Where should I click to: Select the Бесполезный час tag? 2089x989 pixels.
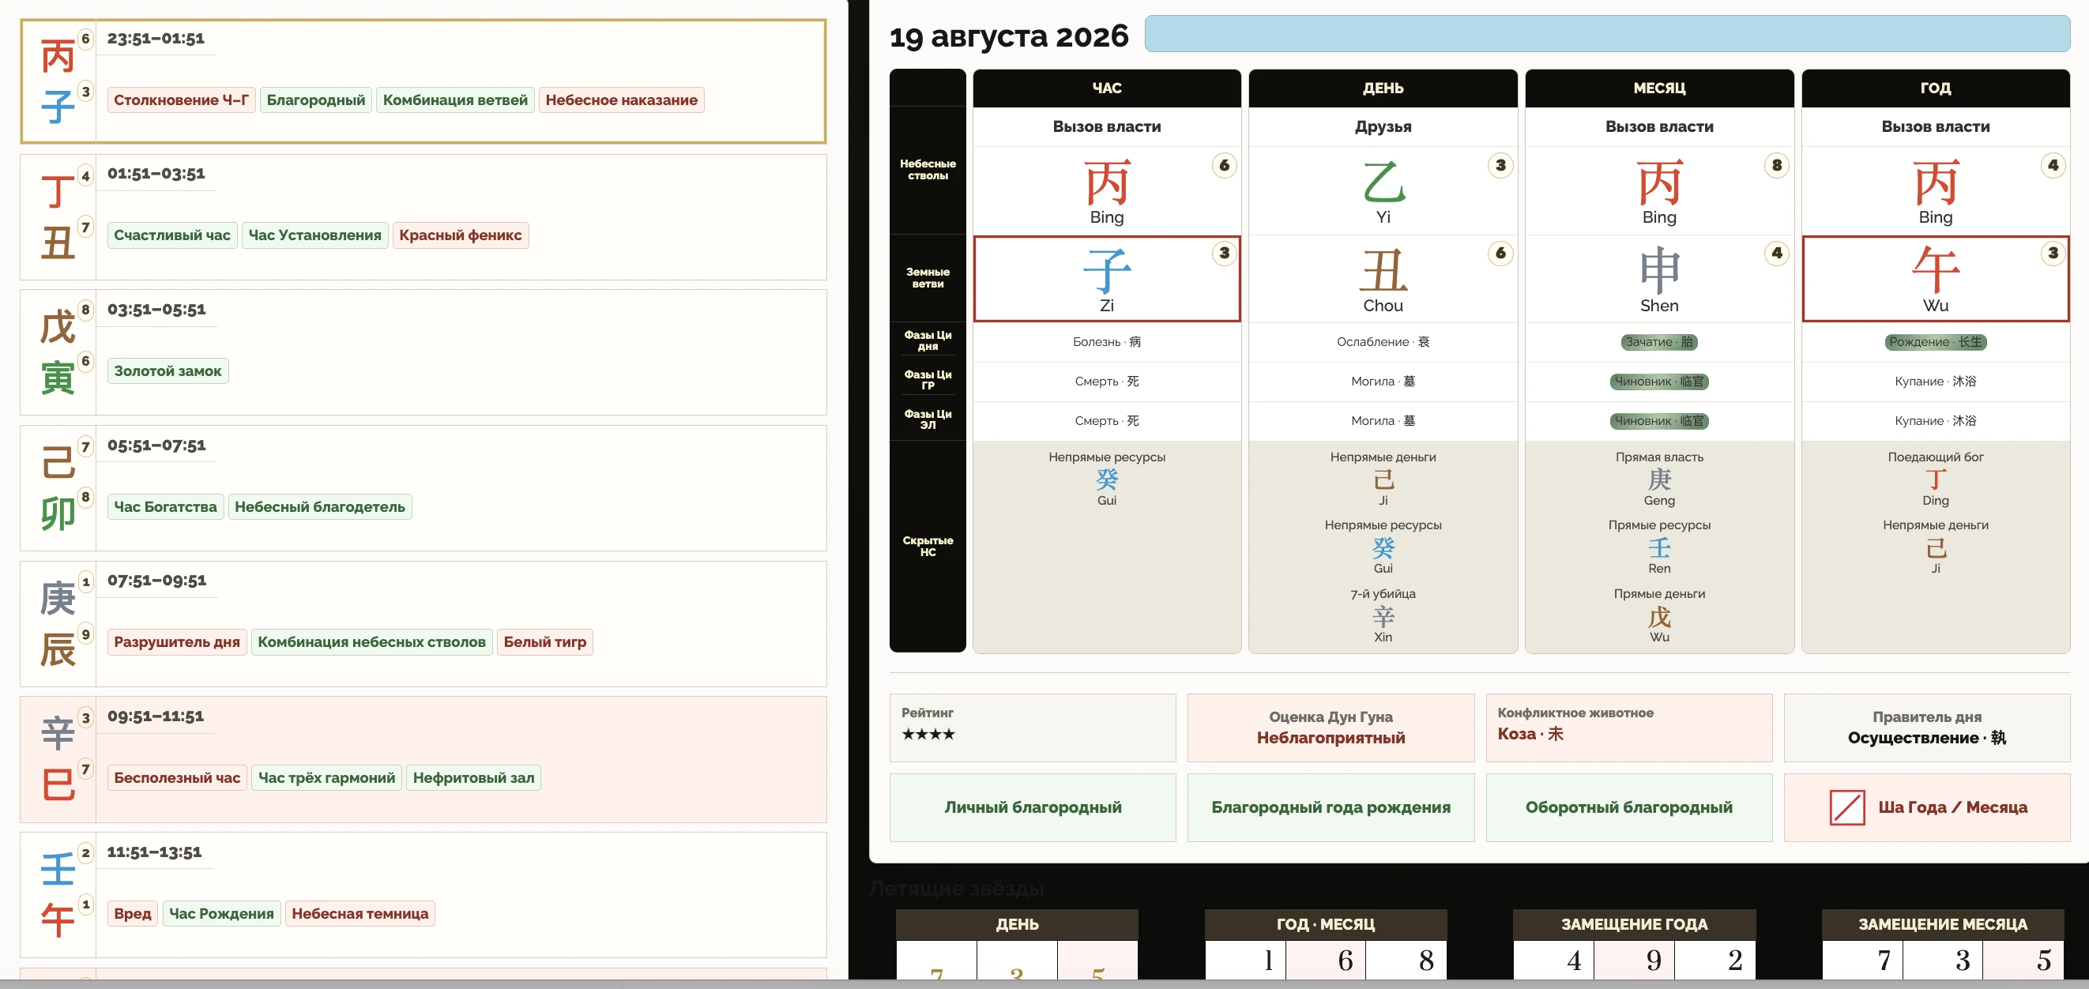click(177, 778)
